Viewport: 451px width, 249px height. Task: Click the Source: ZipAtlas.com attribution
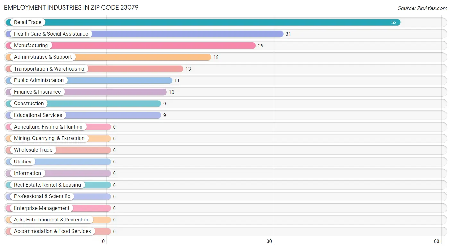[422, 8]
